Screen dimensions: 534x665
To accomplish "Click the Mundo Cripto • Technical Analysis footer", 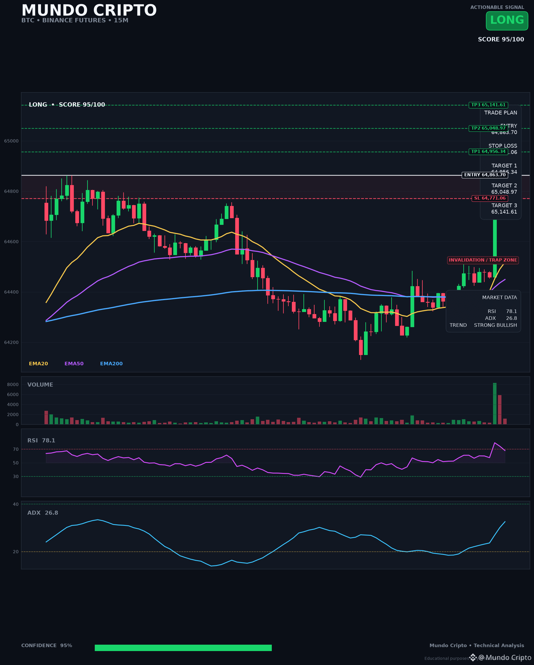I will point(476,645).
